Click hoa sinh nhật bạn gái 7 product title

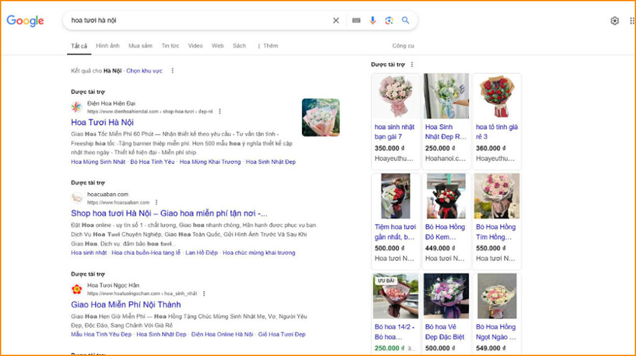coord(394,132)
